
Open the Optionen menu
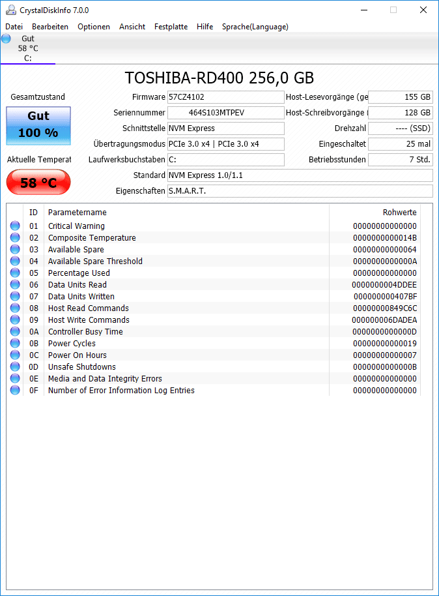click(x=94, y=27)
